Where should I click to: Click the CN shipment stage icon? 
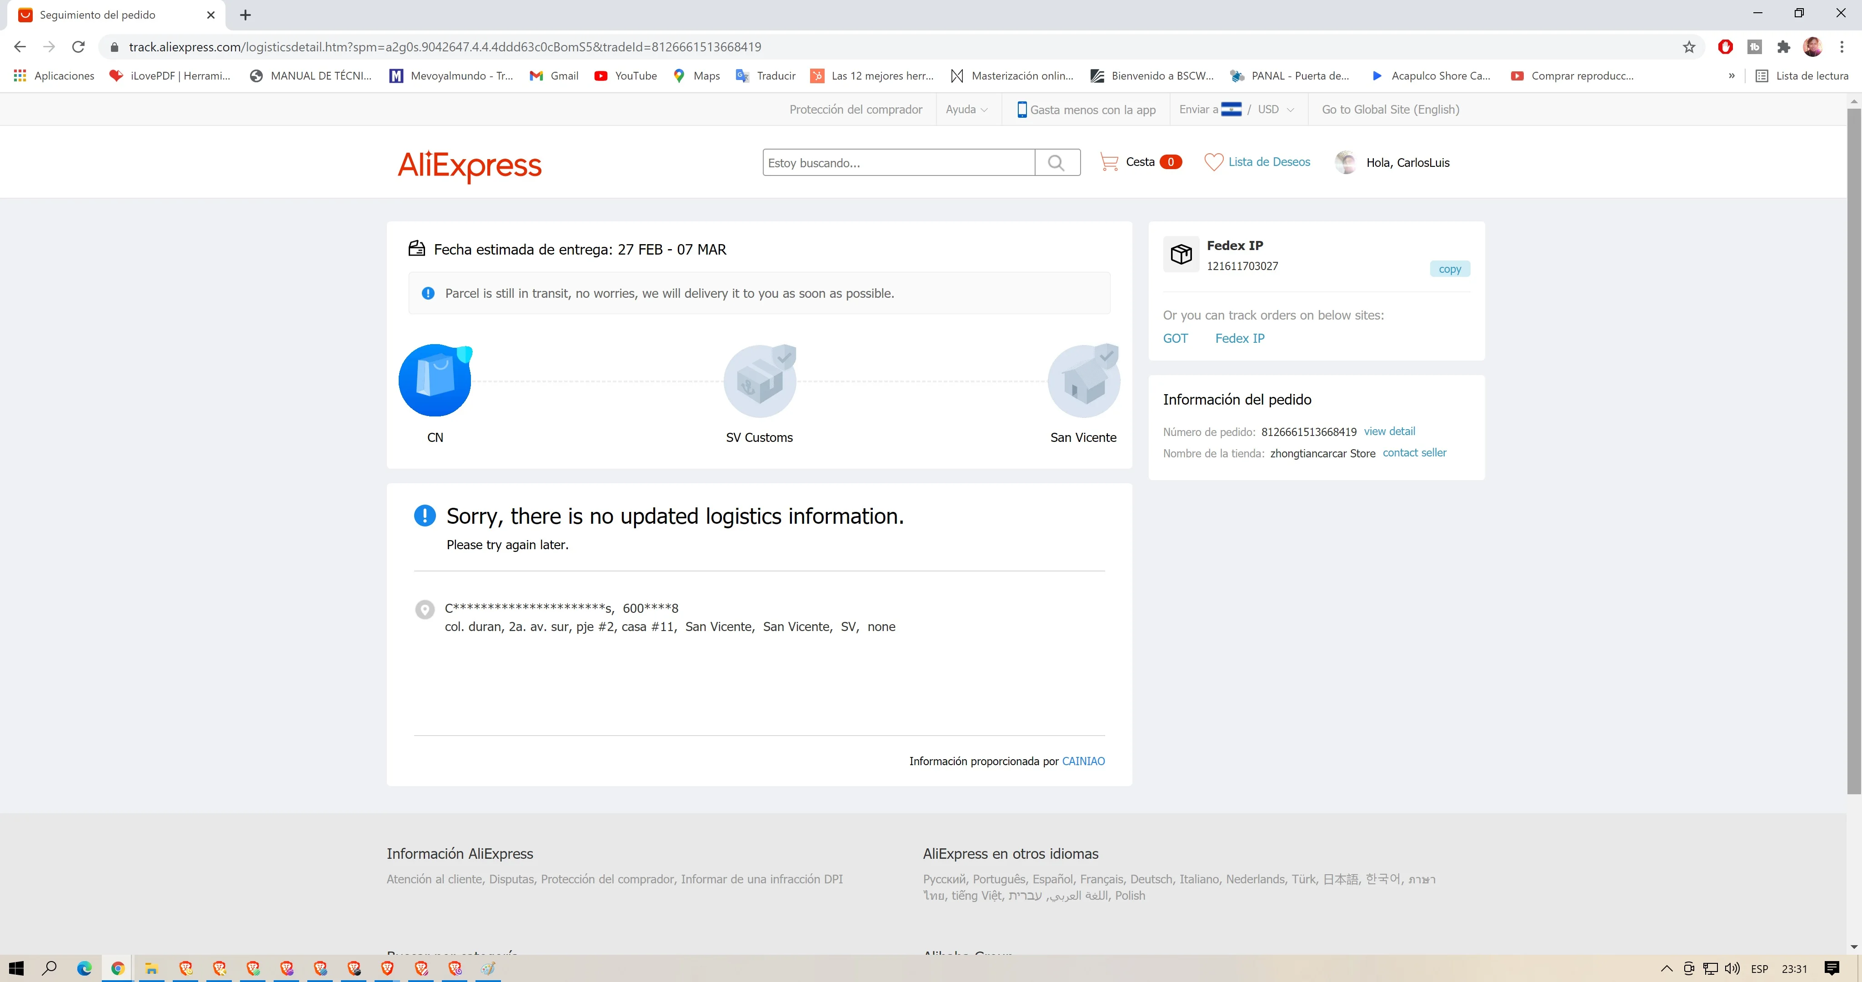pyautogui.click(x=435, y=381)
